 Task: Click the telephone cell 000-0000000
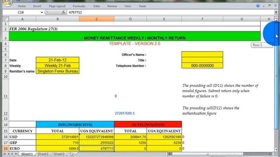[202, 65]
